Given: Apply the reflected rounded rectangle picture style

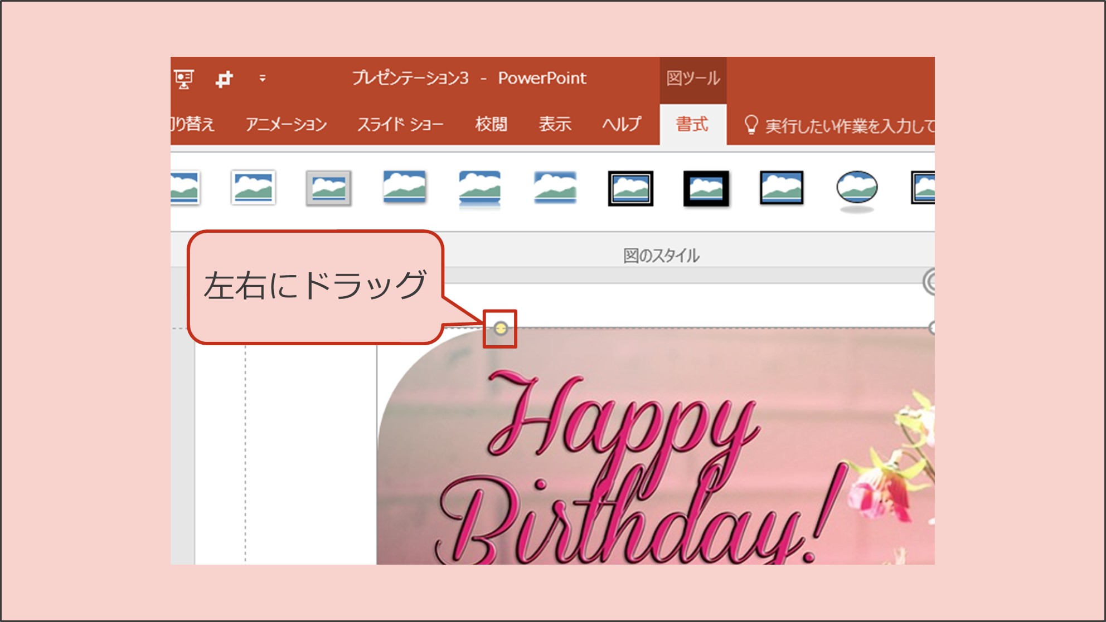Looking at the screenshot, I should [x=479, y=189].
